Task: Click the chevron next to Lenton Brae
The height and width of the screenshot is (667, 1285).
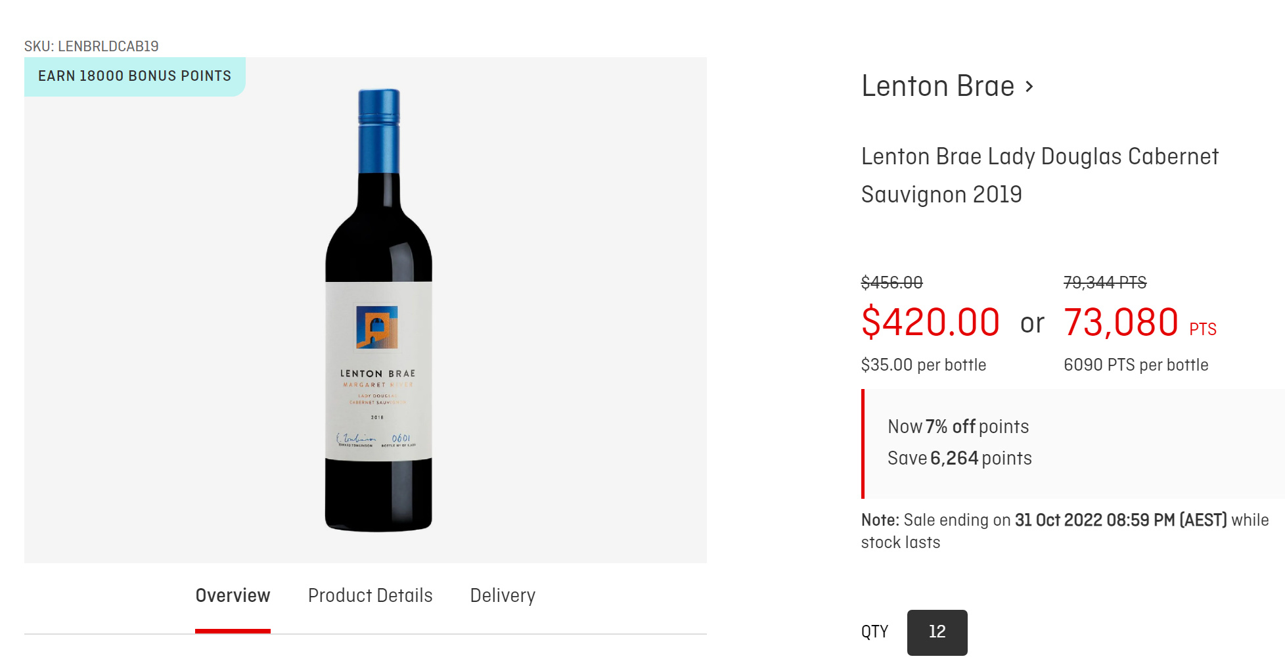Action: coord(1029,86)
